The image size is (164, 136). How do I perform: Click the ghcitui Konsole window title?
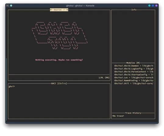point(80,6)
